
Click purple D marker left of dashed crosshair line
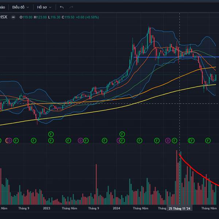(x=168, y=141)
